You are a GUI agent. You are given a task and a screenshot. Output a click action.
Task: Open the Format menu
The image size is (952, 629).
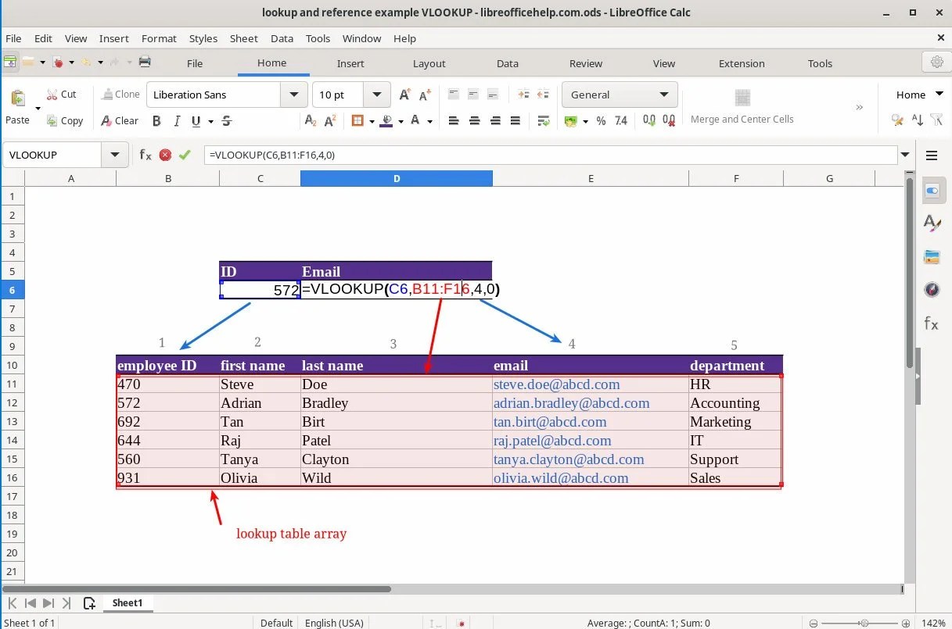159,38
